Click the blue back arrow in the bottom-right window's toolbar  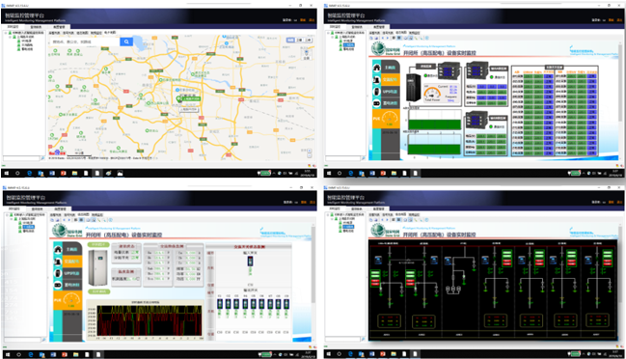pyautogui.click(x=383, y=220)
